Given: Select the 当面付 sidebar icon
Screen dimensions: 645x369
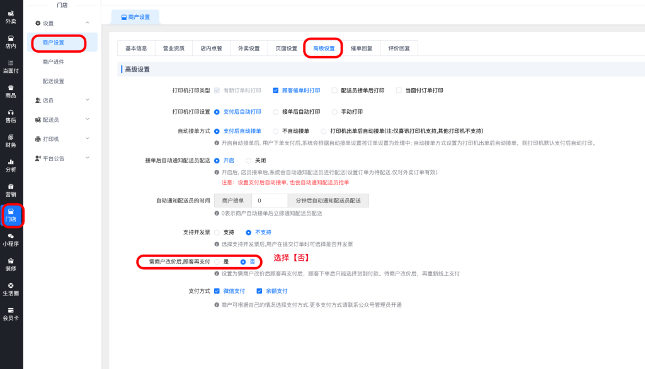Looking at the screenshot, I should [11, 66].
